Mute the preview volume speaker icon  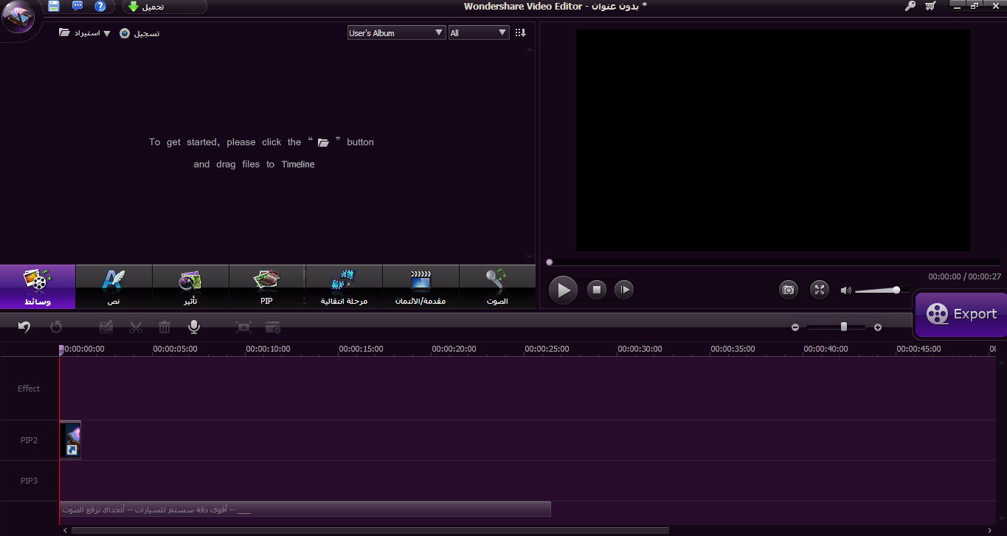[845, 290]
